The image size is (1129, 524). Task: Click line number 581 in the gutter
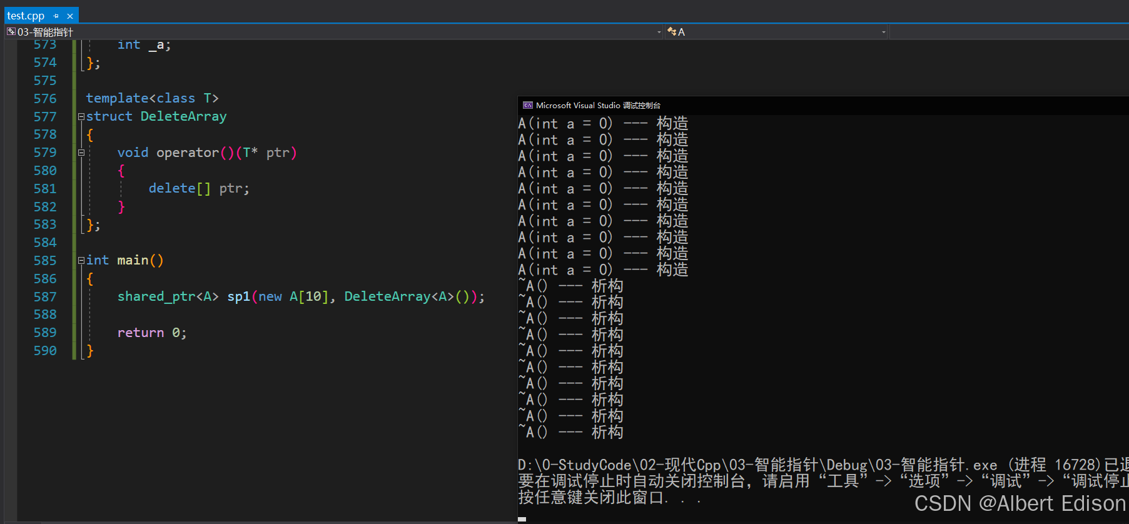pos(45,189)
